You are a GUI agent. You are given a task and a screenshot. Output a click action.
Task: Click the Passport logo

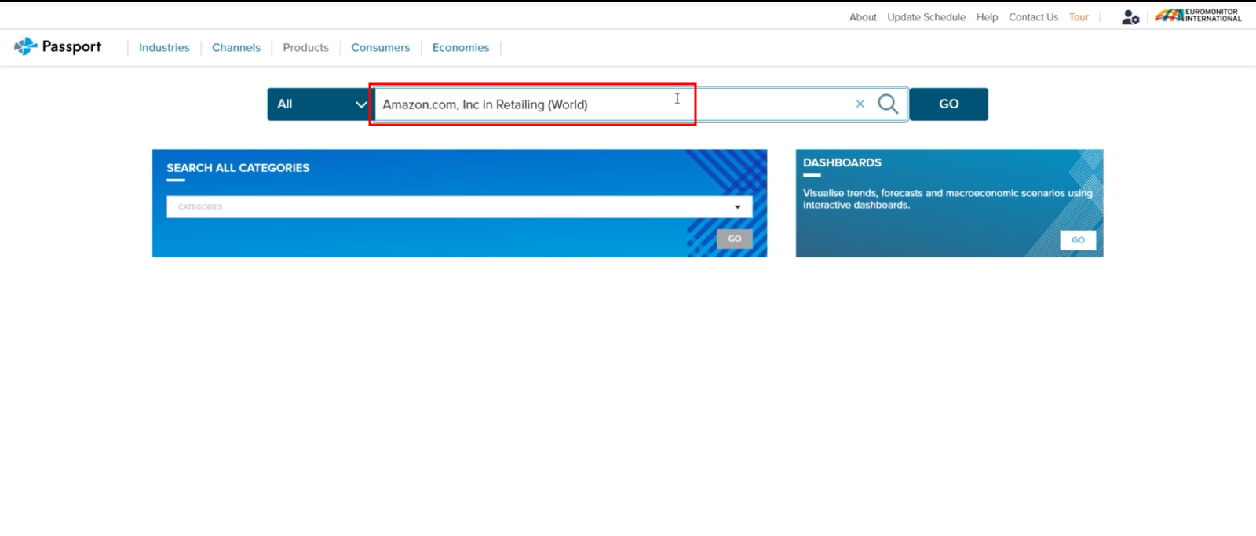coord(58,47)
